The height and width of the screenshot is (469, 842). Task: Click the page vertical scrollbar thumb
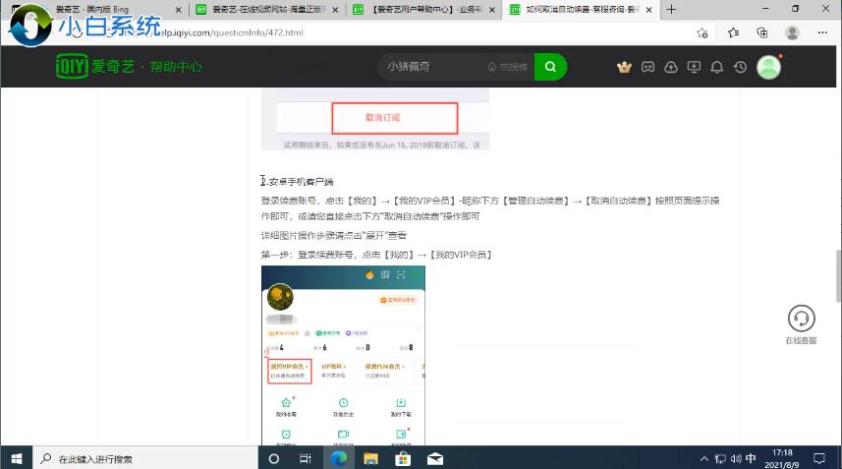pyautogui.click(x=838, y=276)
